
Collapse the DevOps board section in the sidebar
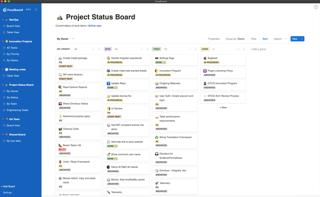[x=3, y=19]
